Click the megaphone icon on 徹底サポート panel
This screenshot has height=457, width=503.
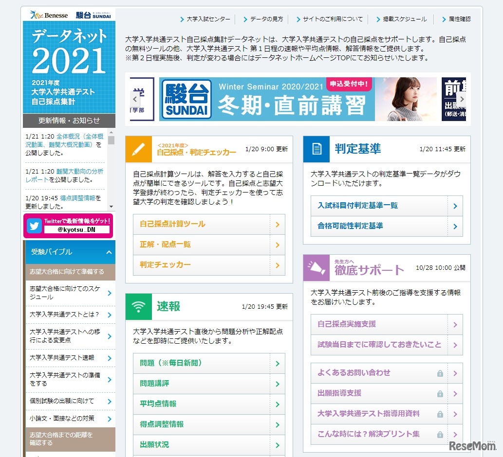pos(317,266)
